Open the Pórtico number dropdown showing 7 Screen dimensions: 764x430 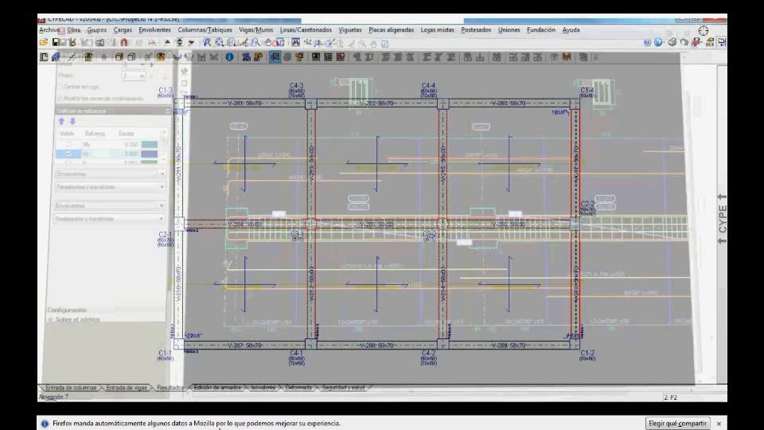(134, 76)
